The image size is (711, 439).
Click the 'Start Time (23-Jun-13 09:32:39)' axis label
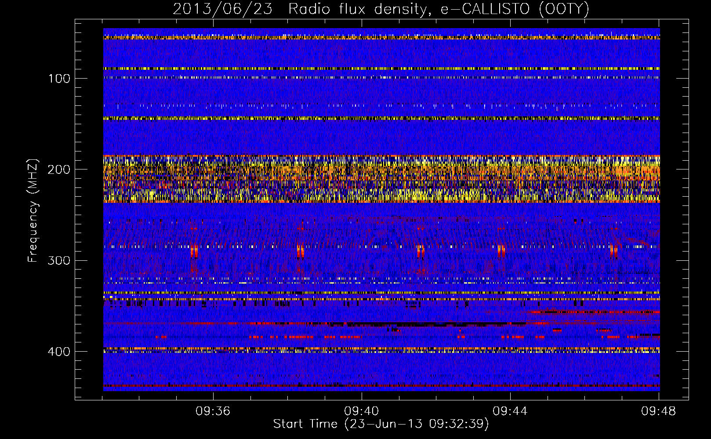coord(381,424)
